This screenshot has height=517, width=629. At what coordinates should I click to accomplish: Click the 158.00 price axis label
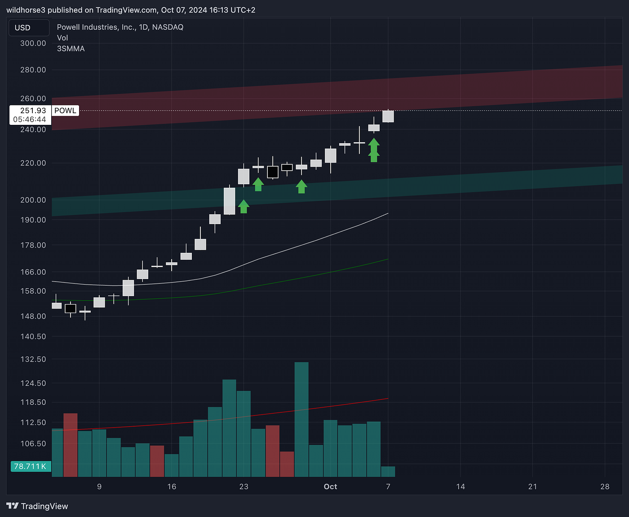(33, 291)
